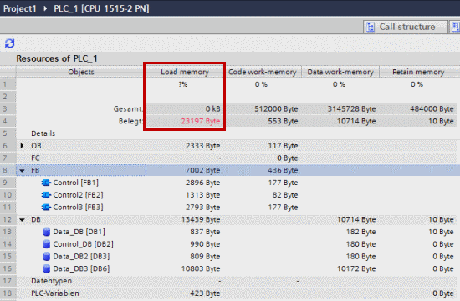Click the Load memory total '0 kB' cell

pyautogui.click(x=185, y=109)
